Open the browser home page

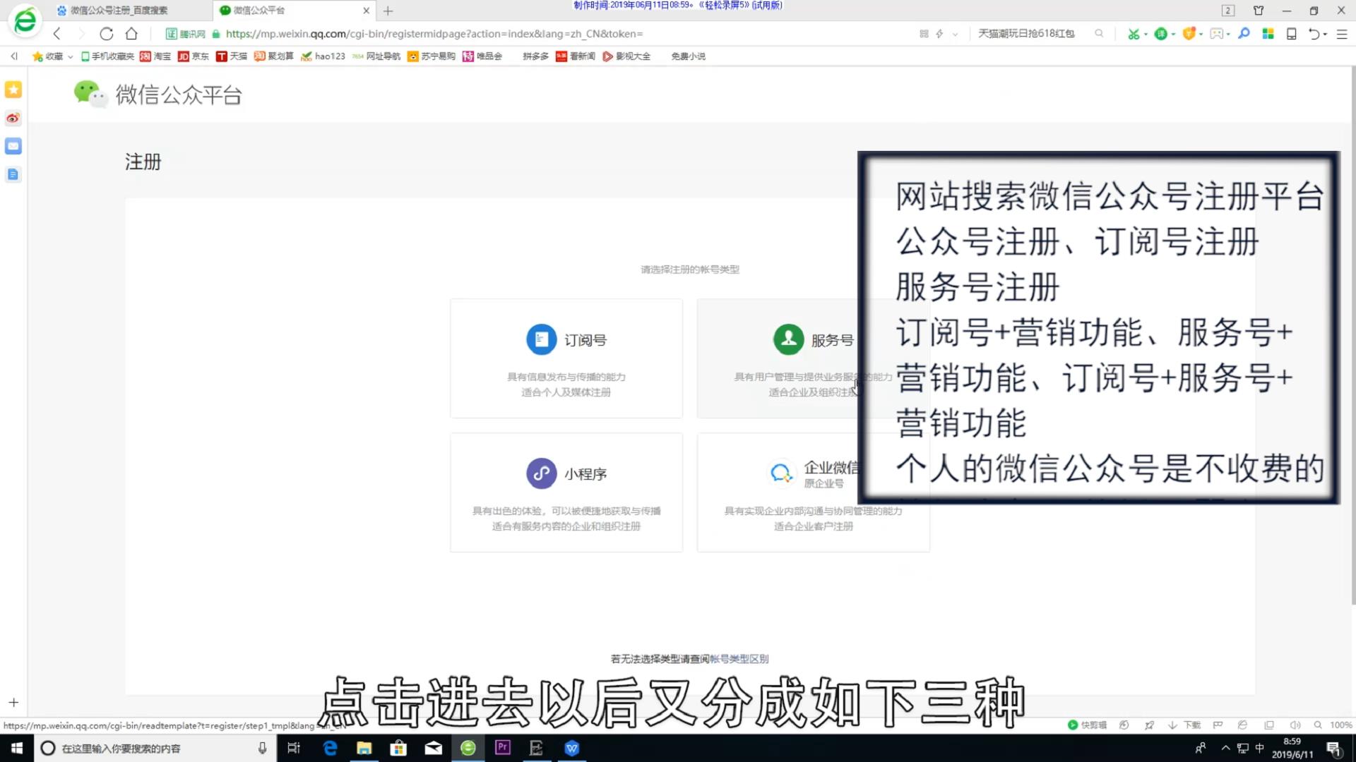(131, 33)
